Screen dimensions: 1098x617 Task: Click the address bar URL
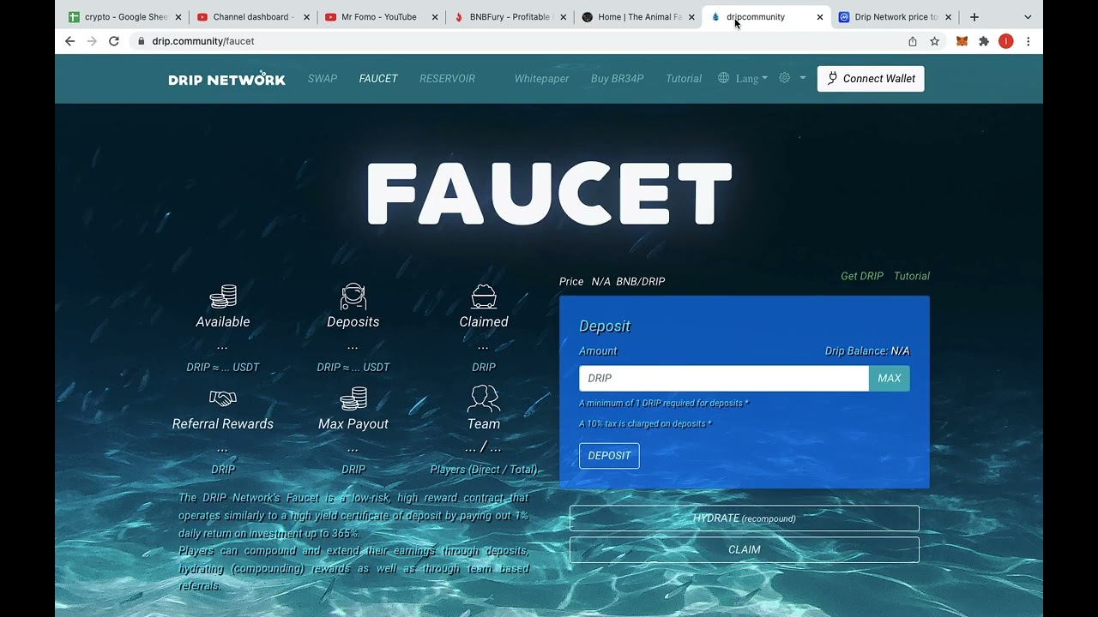(203, 41)
